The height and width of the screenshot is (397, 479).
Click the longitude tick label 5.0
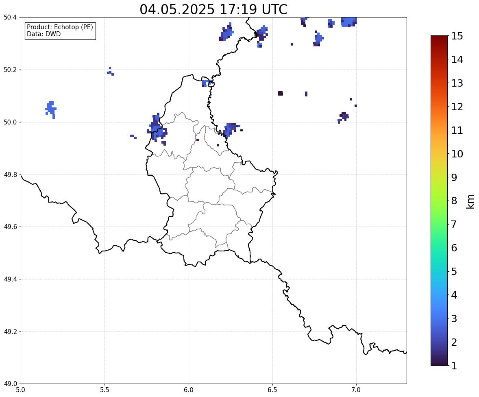click(x=21, y=390)
